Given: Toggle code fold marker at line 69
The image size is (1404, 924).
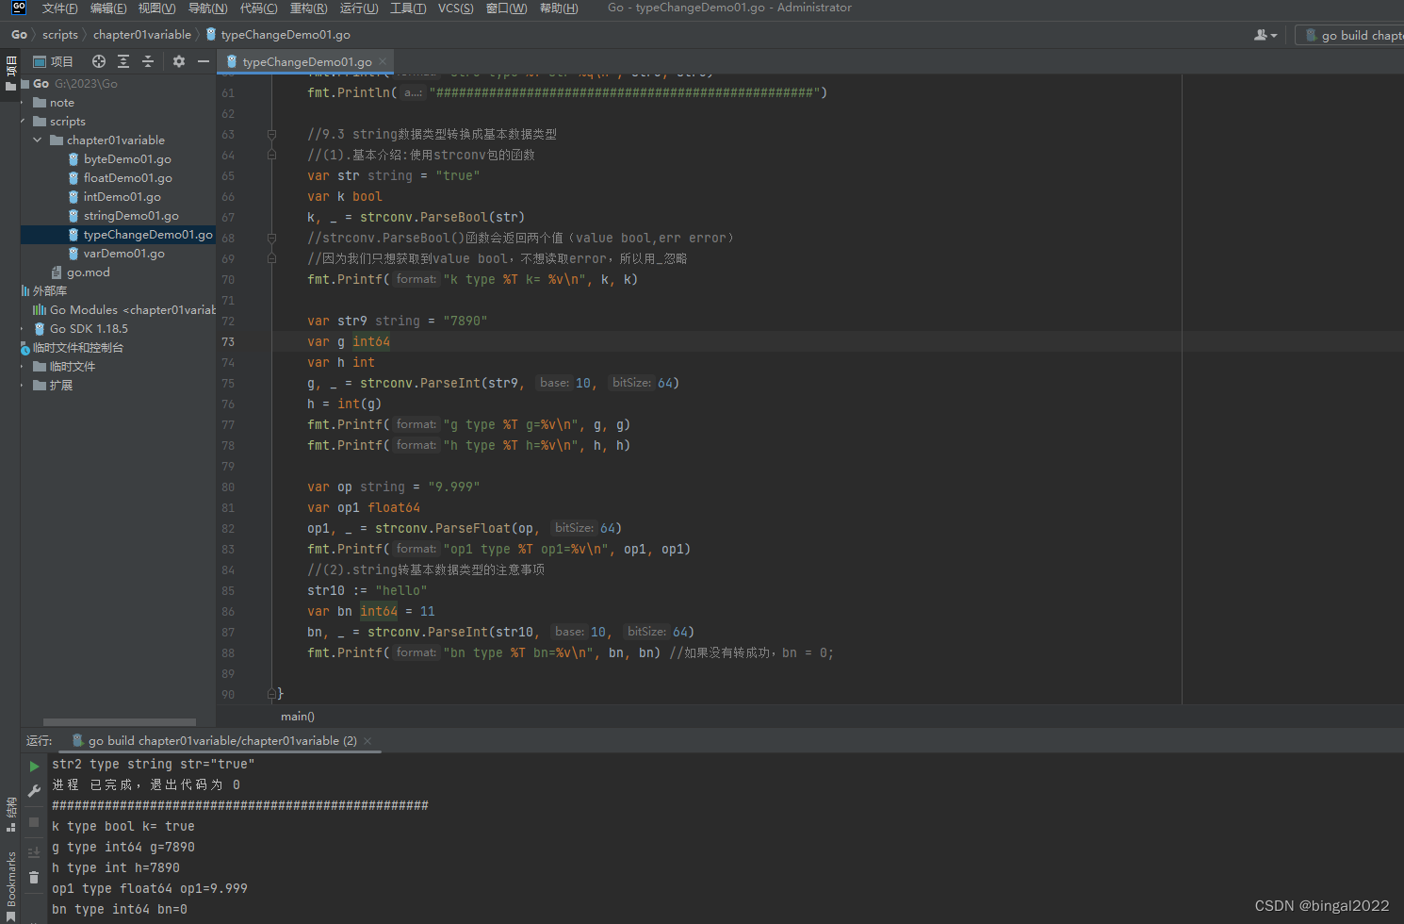Looking at the screenshot, I should pos(271,259).
